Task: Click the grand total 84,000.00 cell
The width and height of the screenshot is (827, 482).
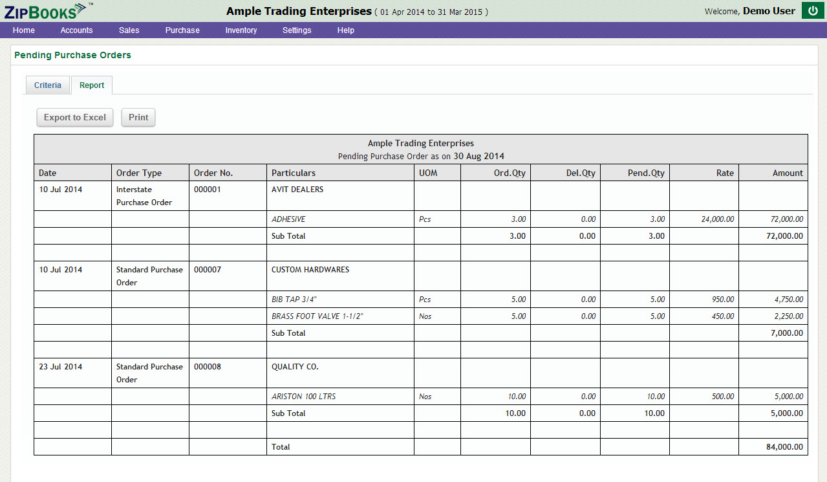Action: 785,447
